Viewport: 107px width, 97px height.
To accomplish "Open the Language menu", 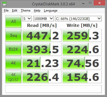I will click(x=51, y=10).
